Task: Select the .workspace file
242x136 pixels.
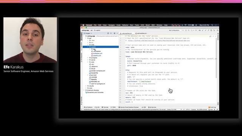Action: (96, 51)
